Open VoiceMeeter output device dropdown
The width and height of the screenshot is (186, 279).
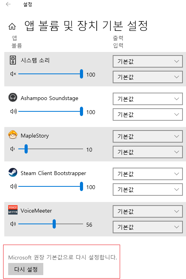[148, 211]
